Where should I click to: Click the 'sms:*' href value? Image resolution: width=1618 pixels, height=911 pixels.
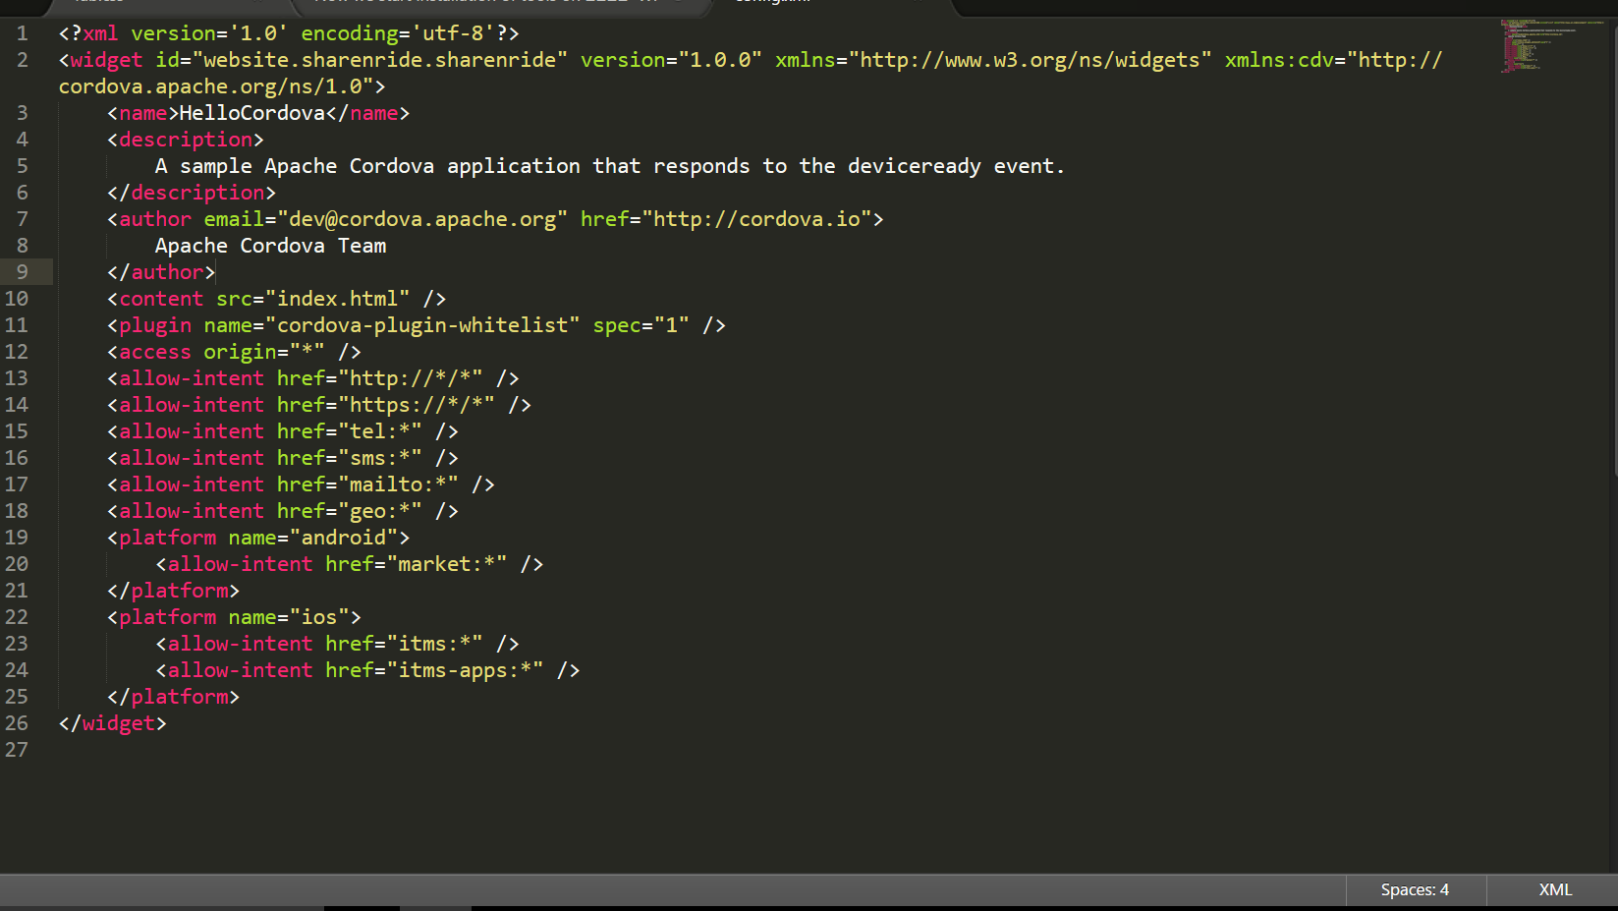pyautogui.click(x=380, y=458)
